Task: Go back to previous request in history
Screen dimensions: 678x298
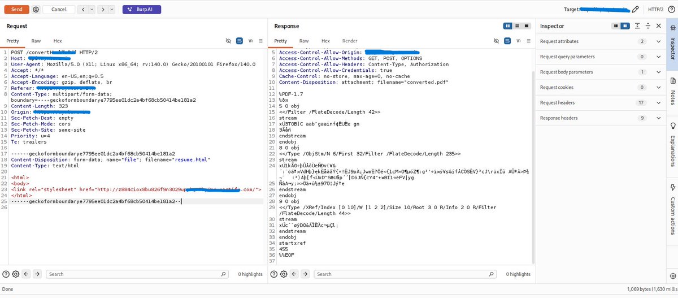Action: tap(83, 10)
